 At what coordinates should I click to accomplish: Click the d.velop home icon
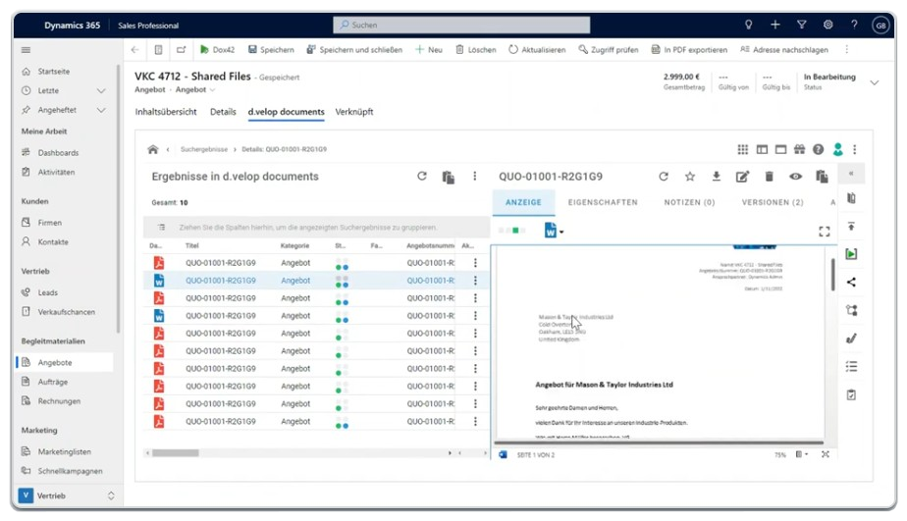153,149
